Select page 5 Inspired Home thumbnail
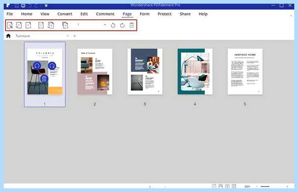The width and height of the screenshot is (298, 192). pyautogui.click(x=245, y=71)
